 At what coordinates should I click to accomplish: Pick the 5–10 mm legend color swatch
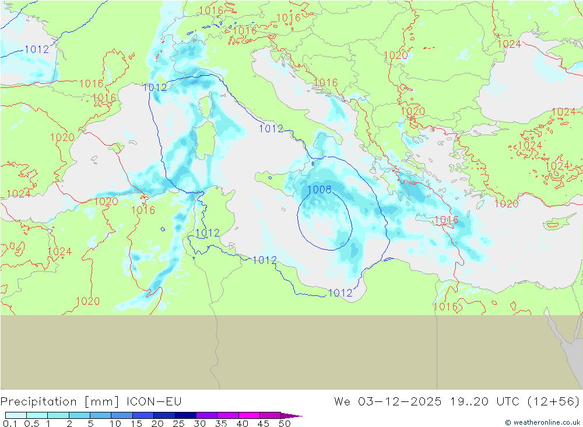(x=101, y=415)
